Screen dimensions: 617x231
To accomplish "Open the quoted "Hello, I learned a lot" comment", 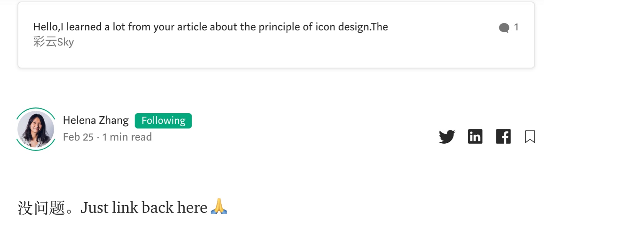I will pyautogui.click(x=210, y=27).
